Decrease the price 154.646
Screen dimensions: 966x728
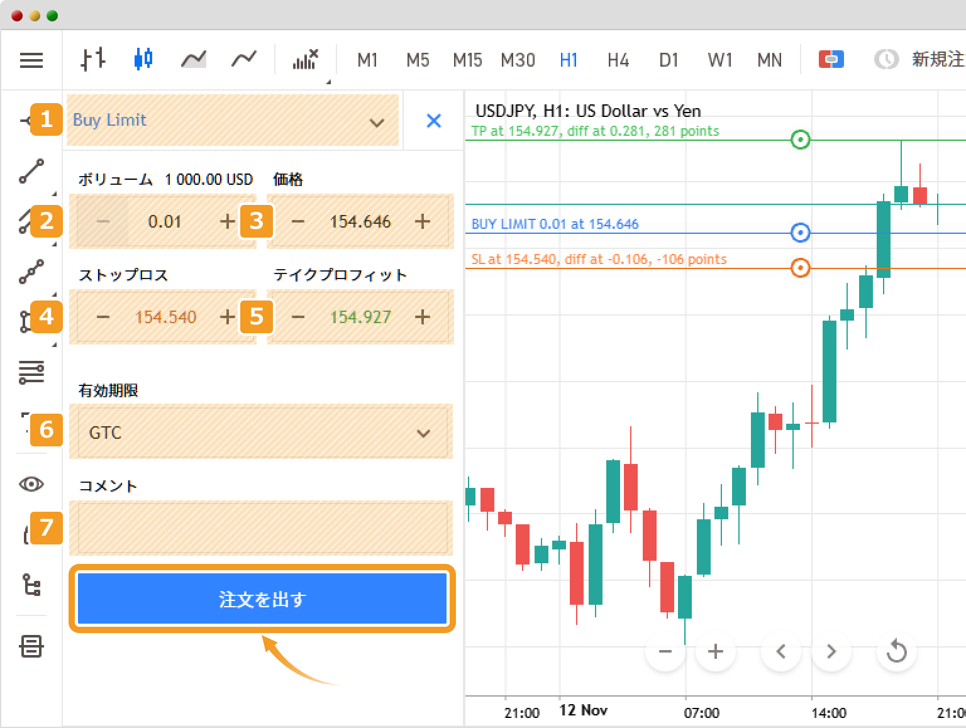298,221
